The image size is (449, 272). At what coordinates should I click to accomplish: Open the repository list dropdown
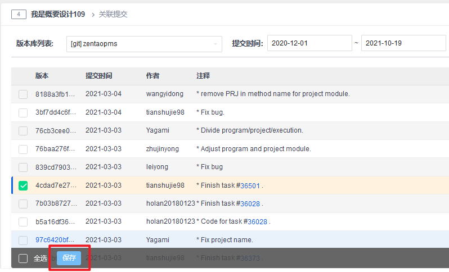coord(144,43)
